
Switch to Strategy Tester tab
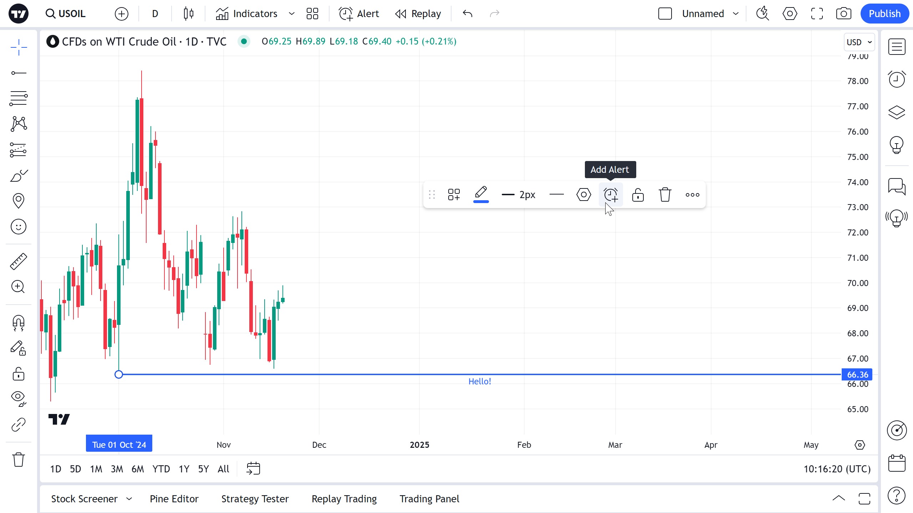tap(255, 499)
